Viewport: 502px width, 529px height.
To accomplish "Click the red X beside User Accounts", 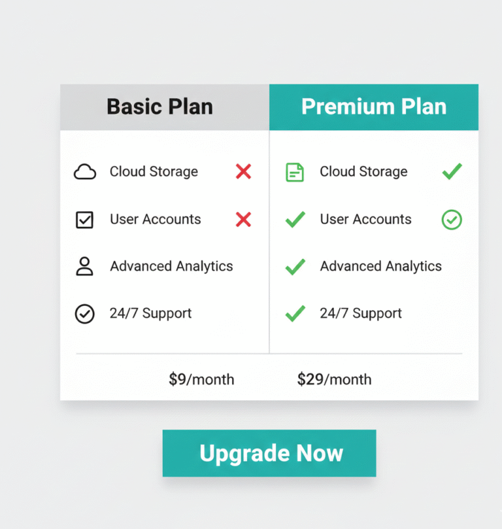I will pos(243,220).
